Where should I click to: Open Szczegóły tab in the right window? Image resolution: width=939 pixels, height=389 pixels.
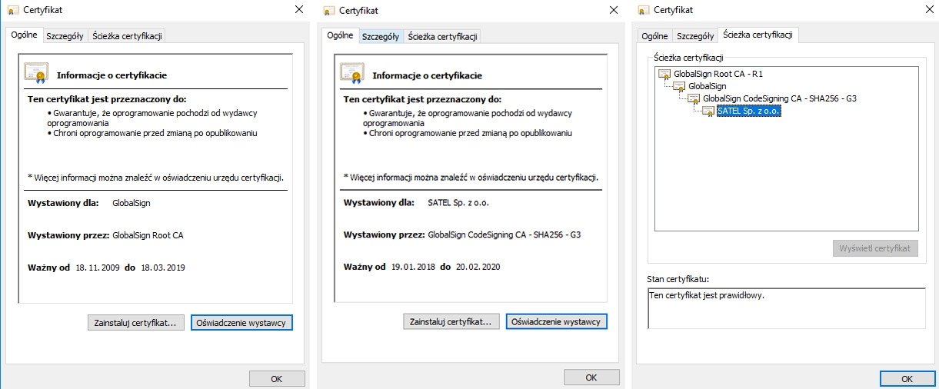pyautogui.click(x=695, y=36)
